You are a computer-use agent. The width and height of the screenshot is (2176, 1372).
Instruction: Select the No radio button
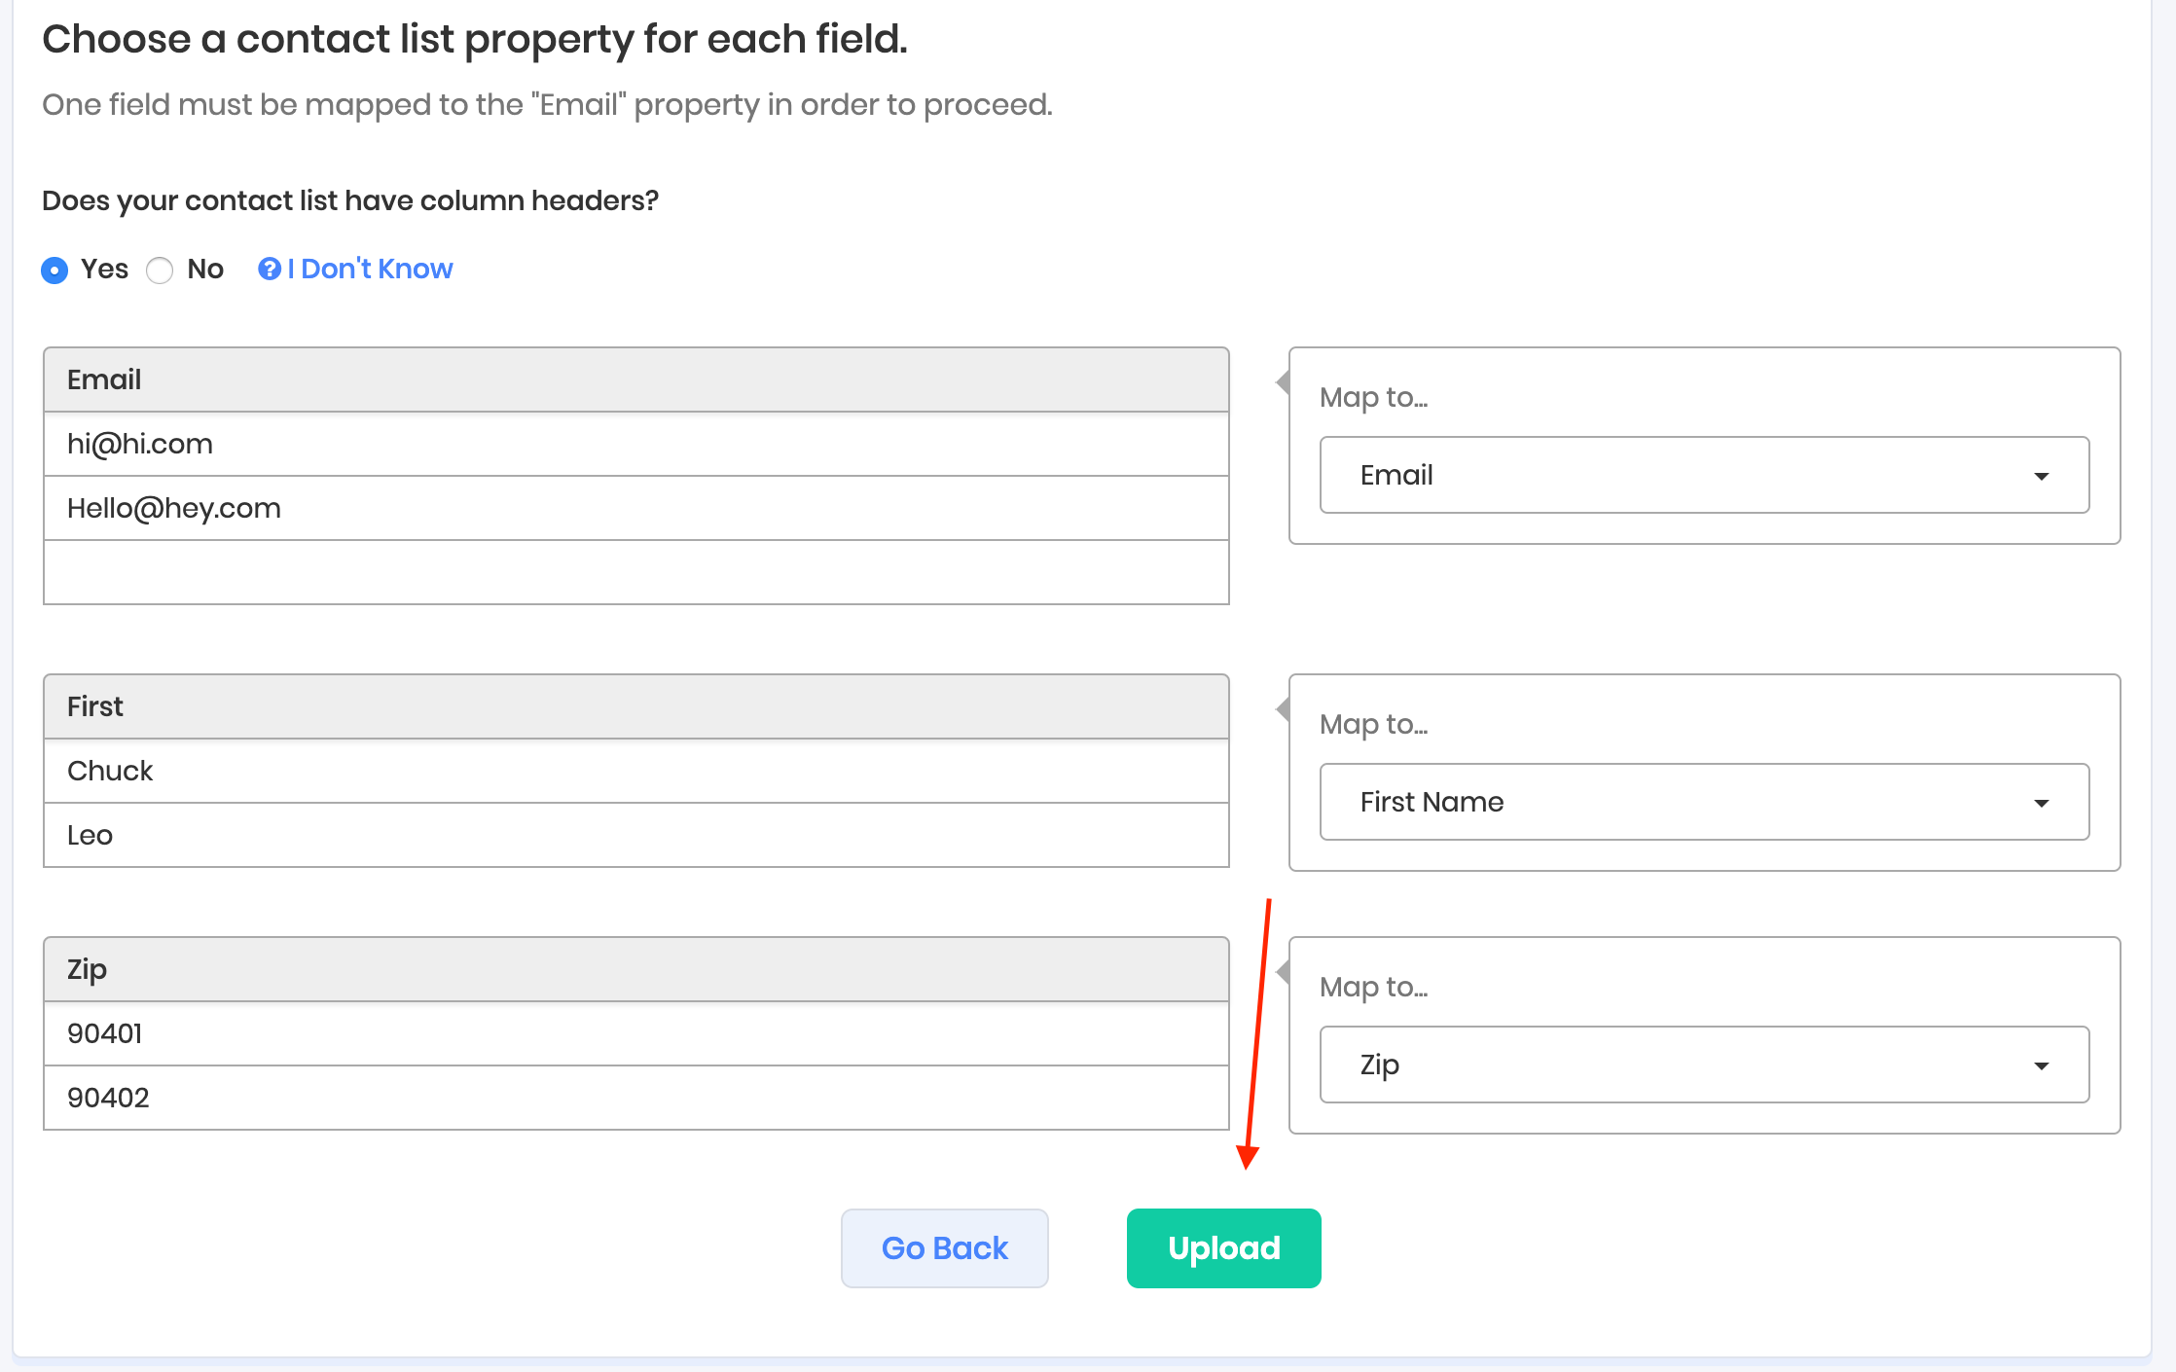click(x=160, y=270)
